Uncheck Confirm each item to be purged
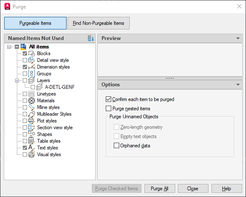The height and width of the screenshot is (197, 246). coord(108,99)
